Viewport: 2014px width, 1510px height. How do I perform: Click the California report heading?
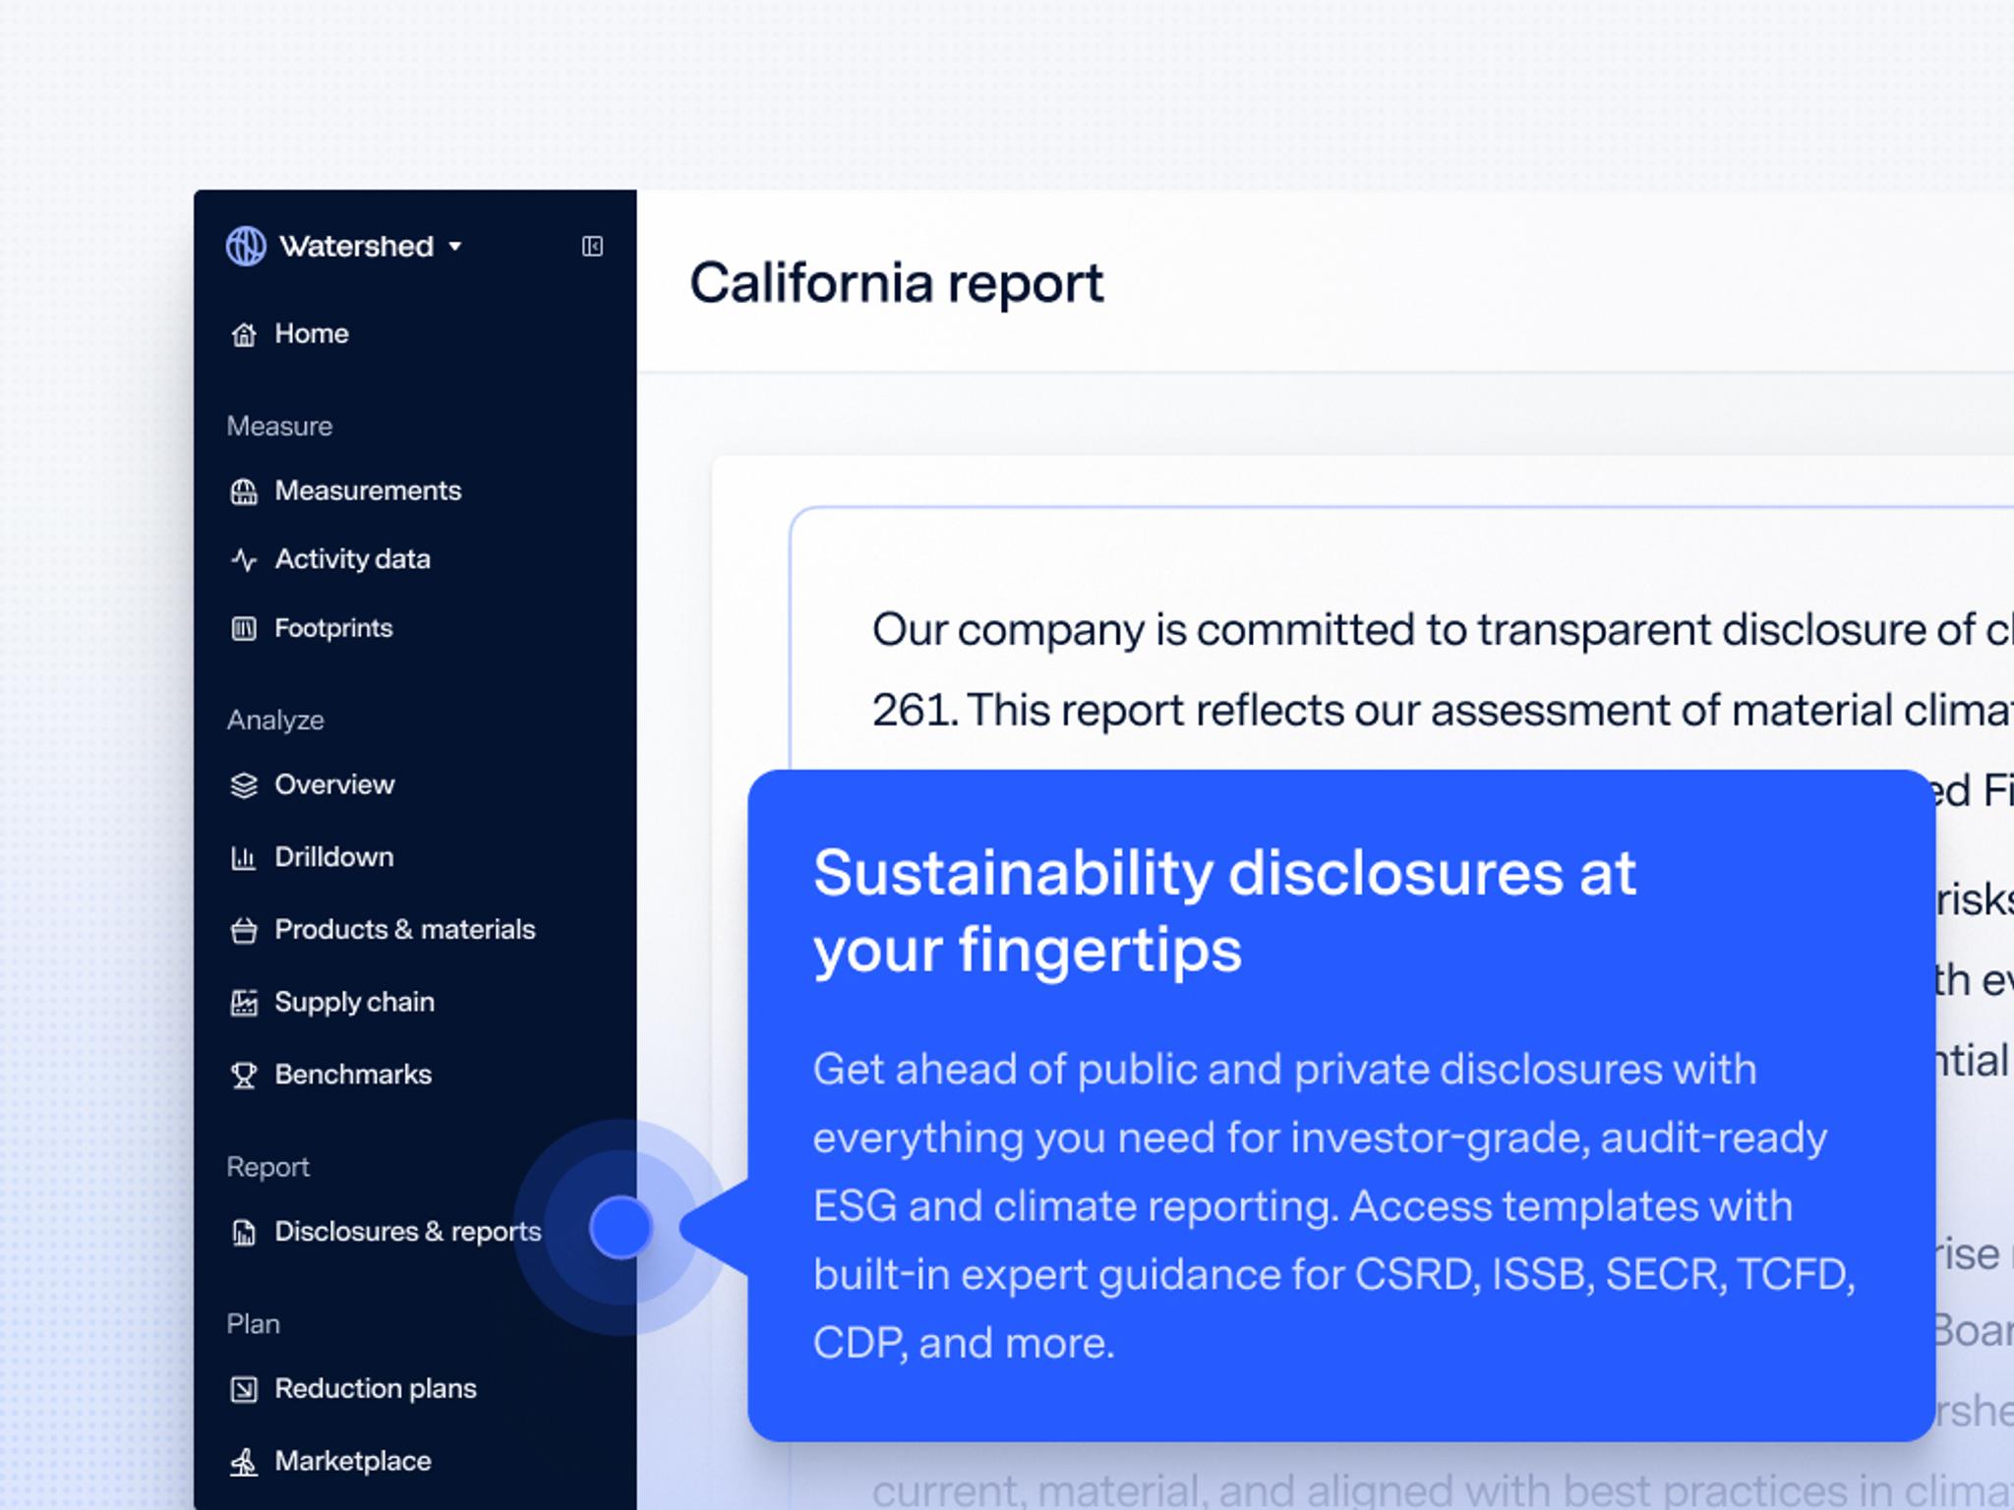(896, 283)
